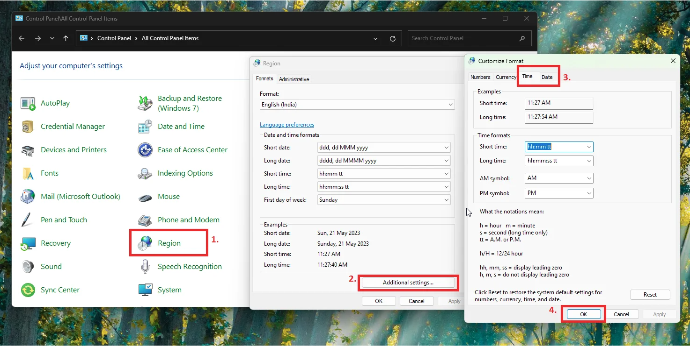The height and width of the screenshot is (347, 690).
Task: Refresh the Control Panel address bar
Action: click(x=393, y=39)
